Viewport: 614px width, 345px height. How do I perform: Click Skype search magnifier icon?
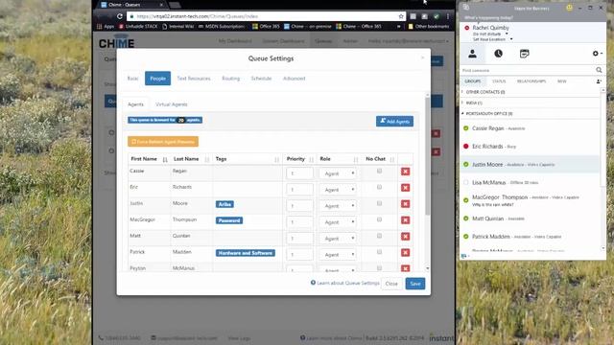point(599,70)
